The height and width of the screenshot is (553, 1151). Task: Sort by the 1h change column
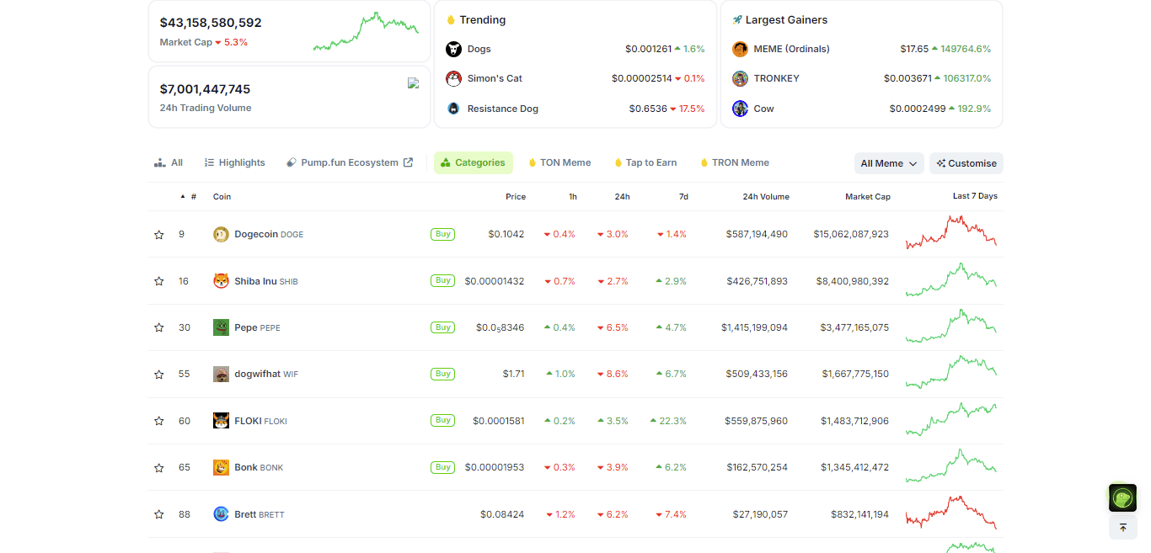[573, 197]
